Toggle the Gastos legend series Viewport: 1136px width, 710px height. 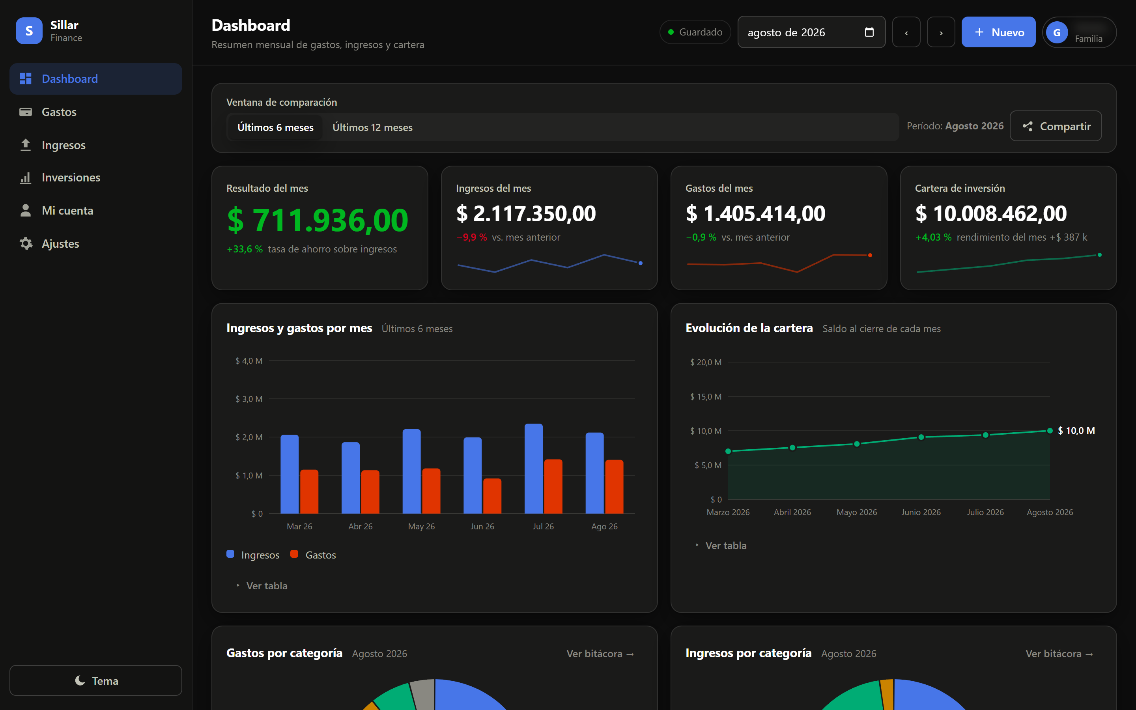tap(313, 555)
